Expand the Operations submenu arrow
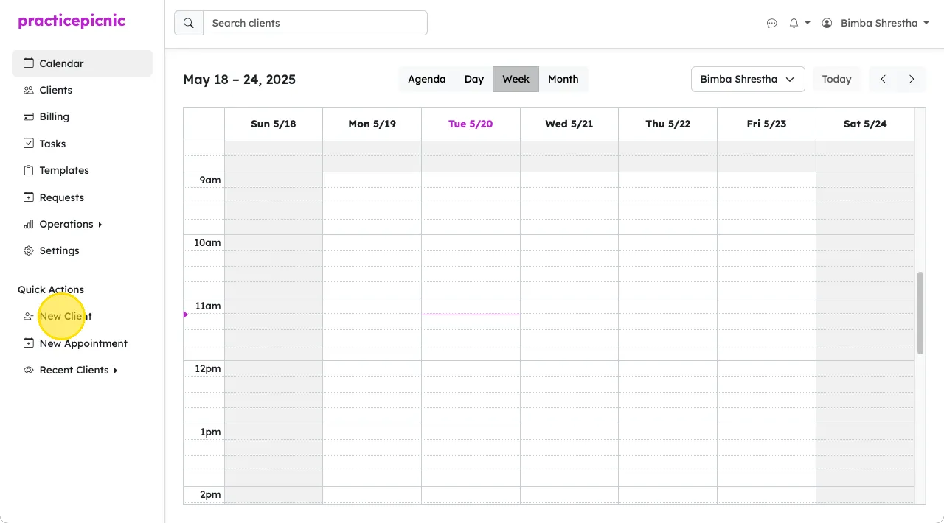The width and height of the screenshot is (944, 523). click(x=100, y=225)
